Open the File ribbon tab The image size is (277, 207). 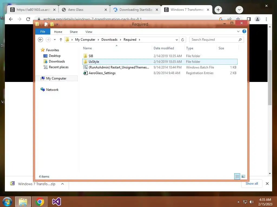(43, 32)
